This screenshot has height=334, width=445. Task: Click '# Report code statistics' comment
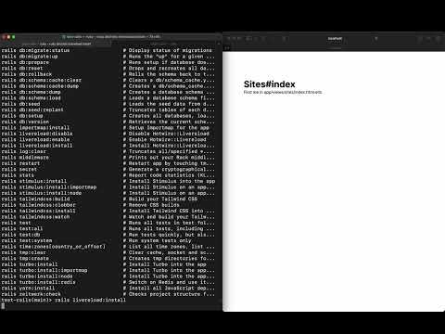pyautogui.click(x=169, y=175)
